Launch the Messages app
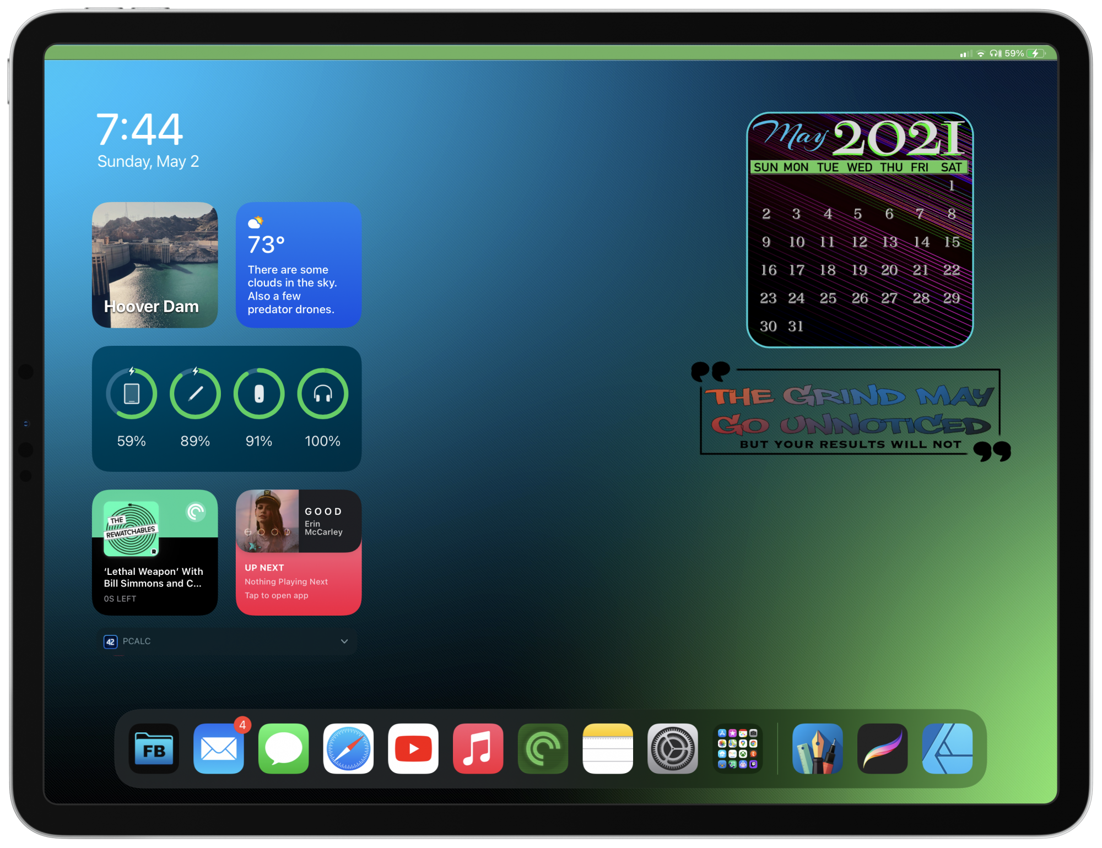The width and height of the screenshot is (1102, 848). pos(284,749)
